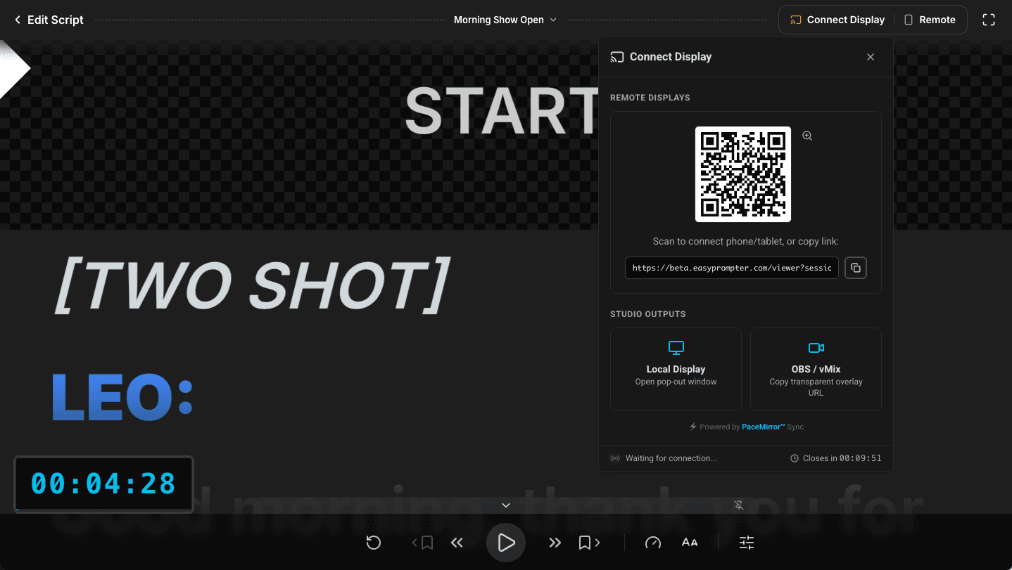Open the Remote option in header
This screenshot has width=1012, height=570.
coord(930,20)
